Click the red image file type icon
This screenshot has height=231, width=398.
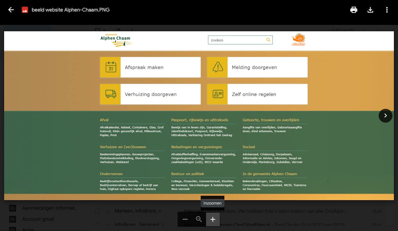(x=25, y=10)
